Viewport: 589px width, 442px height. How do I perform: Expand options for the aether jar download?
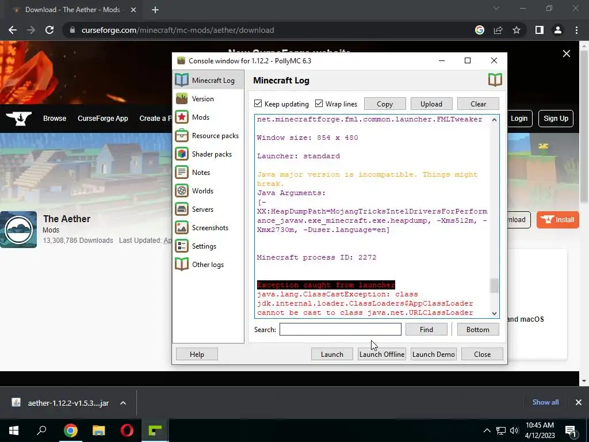pyautogui.click(x=123, y=403)
